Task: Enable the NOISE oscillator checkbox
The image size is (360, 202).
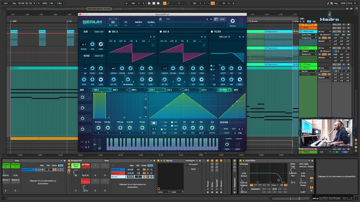Action: point(82,56)
